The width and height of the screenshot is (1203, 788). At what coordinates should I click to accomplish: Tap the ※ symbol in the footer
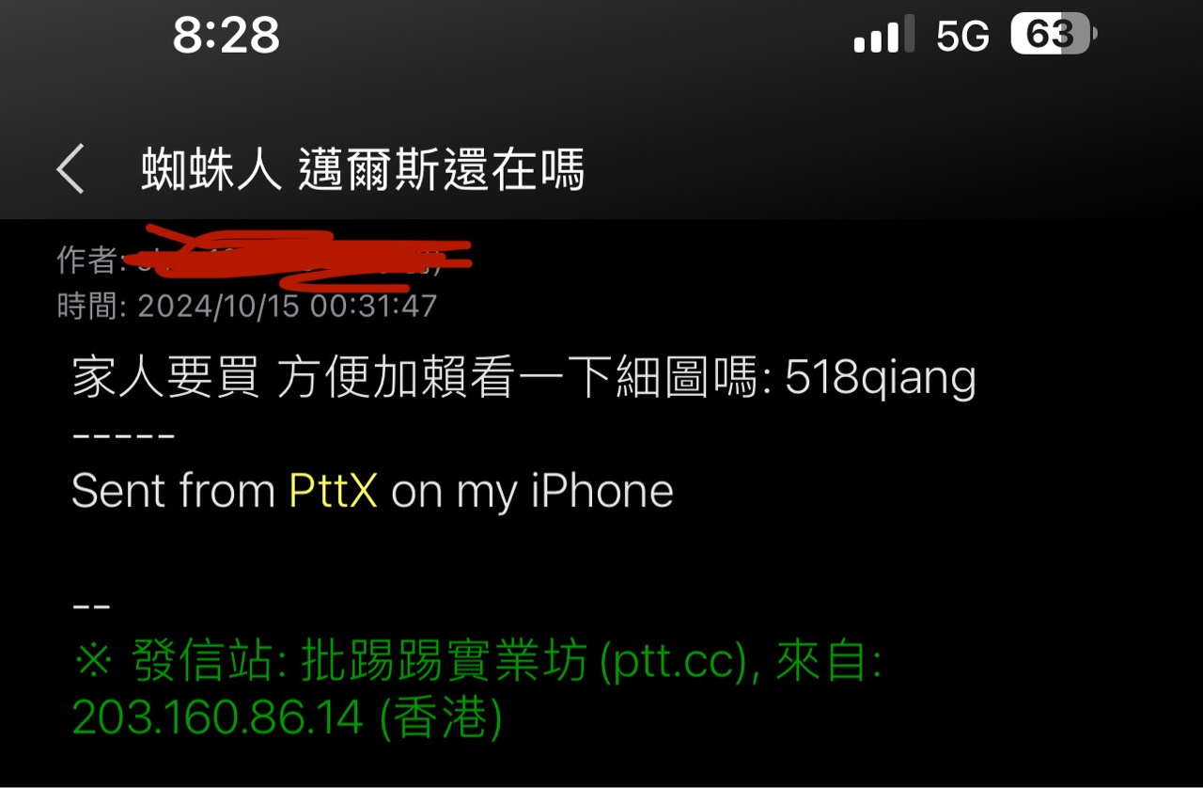tap(94, 664)
